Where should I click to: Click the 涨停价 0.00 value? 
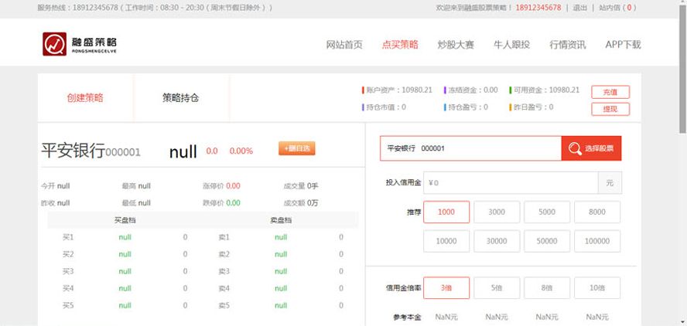pos(233,186)
